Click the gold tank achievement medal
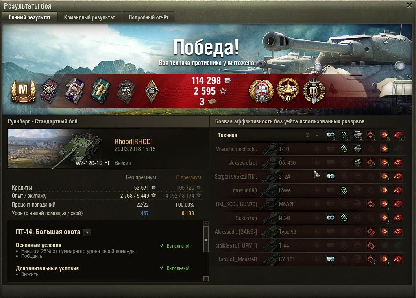The width and height of the screenshot is (416, 298). 288,91
